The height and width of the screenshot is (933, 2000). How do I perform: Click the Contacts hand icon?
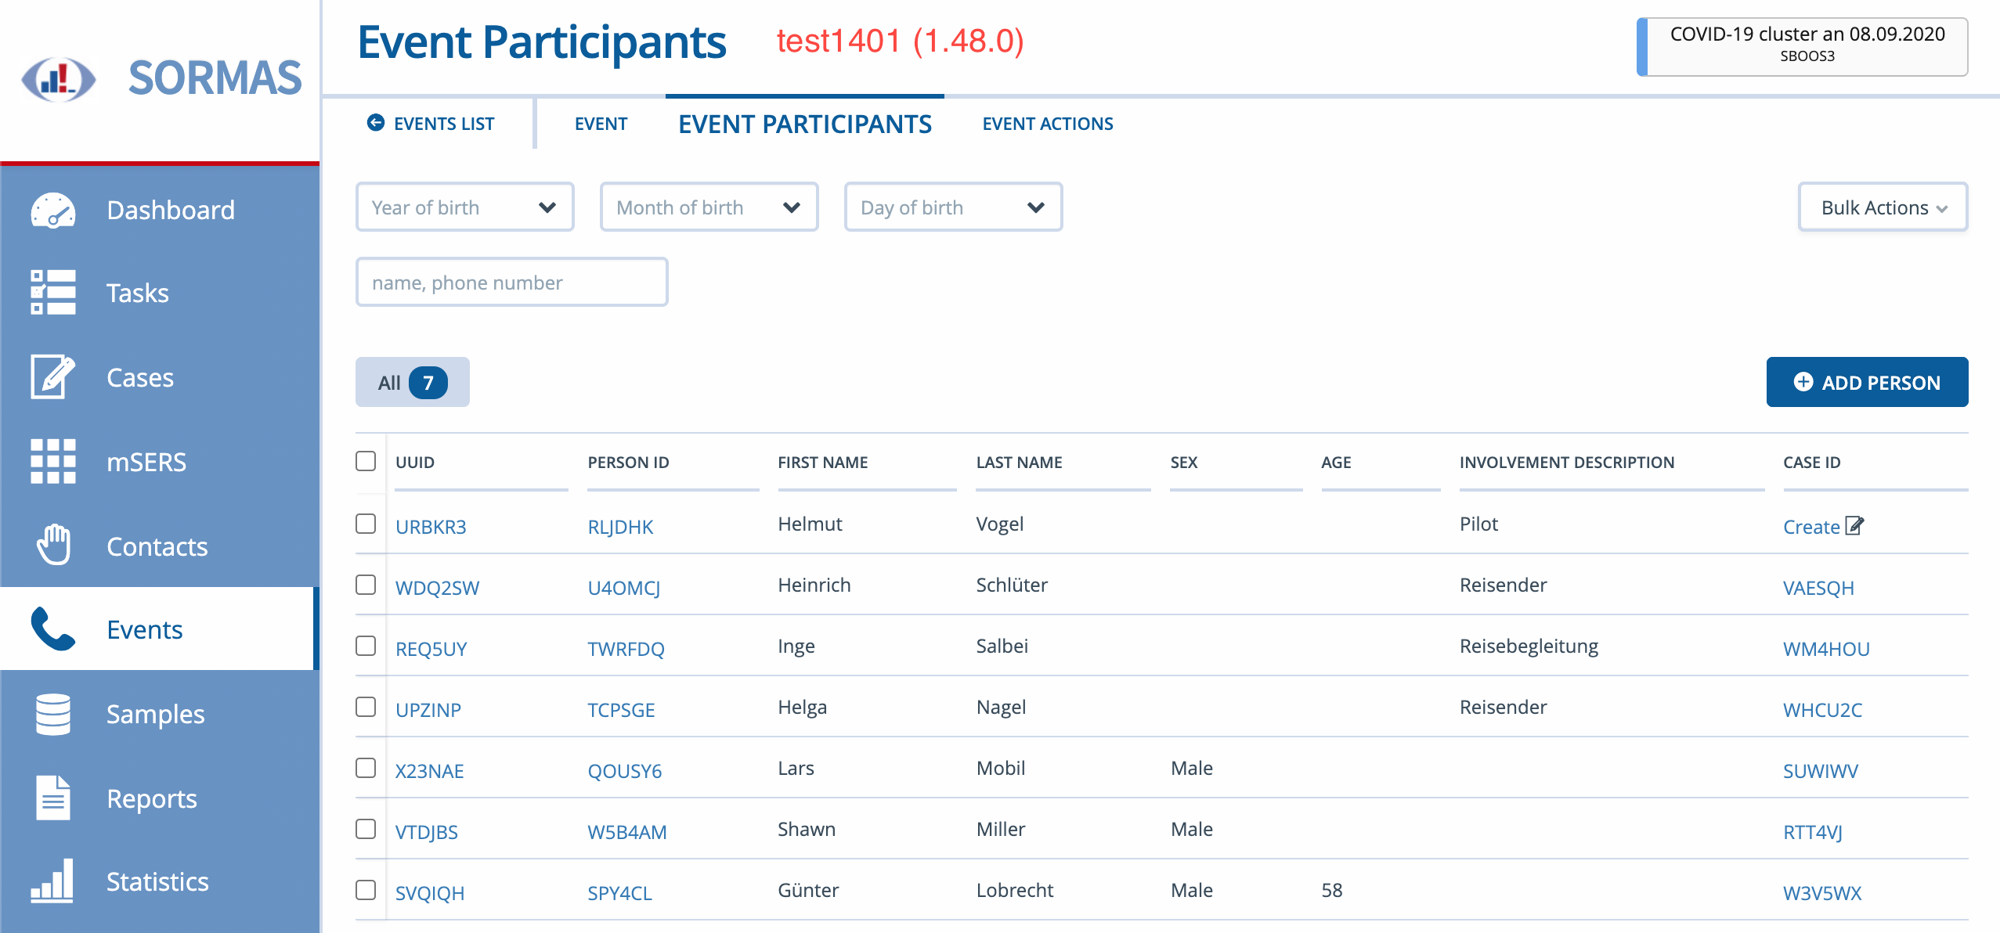pyautogui.click(x=52, y=545)
